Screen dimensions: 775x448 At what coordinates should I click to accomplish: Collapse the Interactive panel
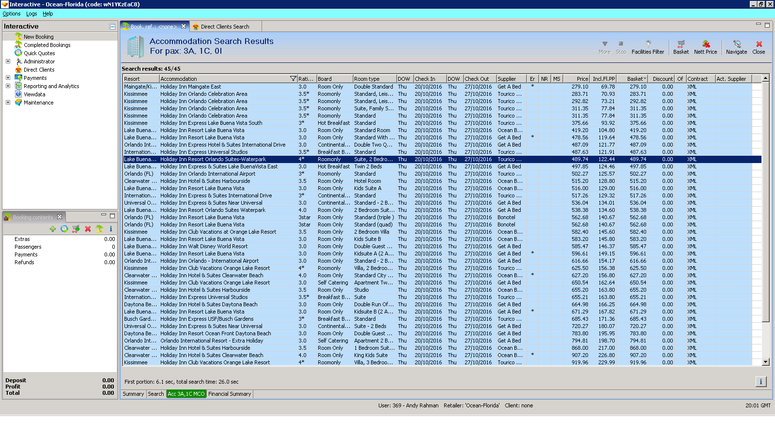pos(112,27)
